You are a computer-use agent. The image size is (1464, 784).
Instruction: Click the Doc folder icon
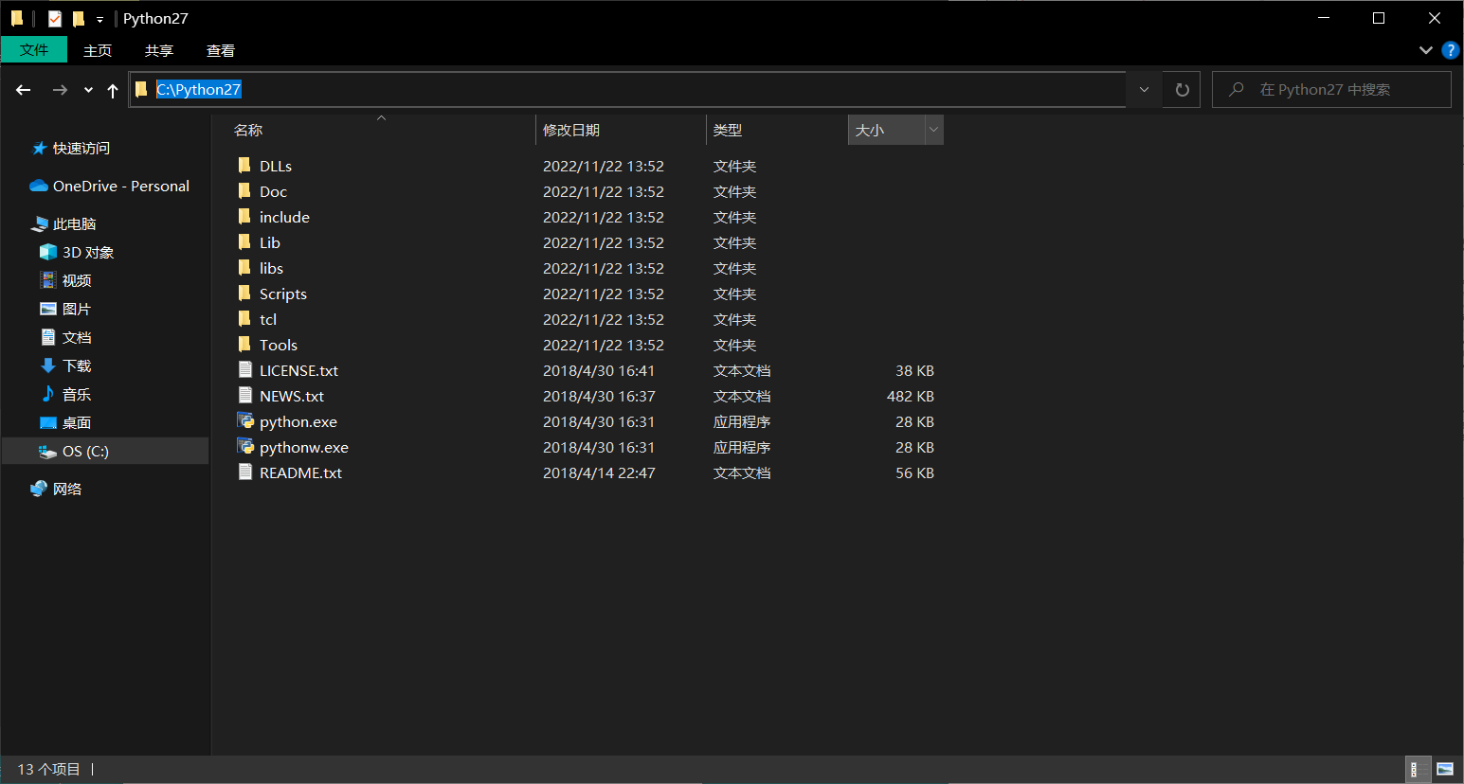pyautogui.click(x=244, y=191)
